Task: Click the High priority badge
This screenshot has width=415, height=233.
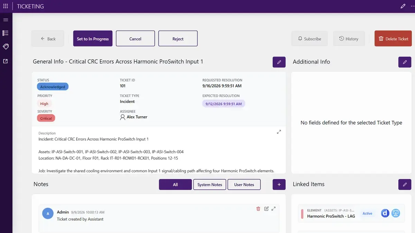Action: click(x=44, y=104)
